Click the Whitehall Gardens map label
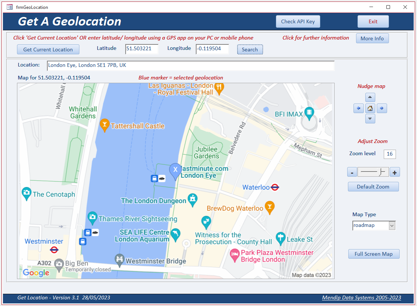 coord(83,113)
